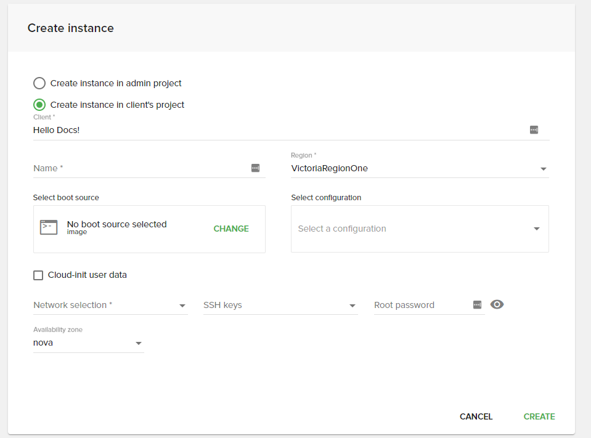The height and width of the screenshot is (438, 591).
Task: Click the Client field showing Hello Docs!
Action: (x=277, y=130)
